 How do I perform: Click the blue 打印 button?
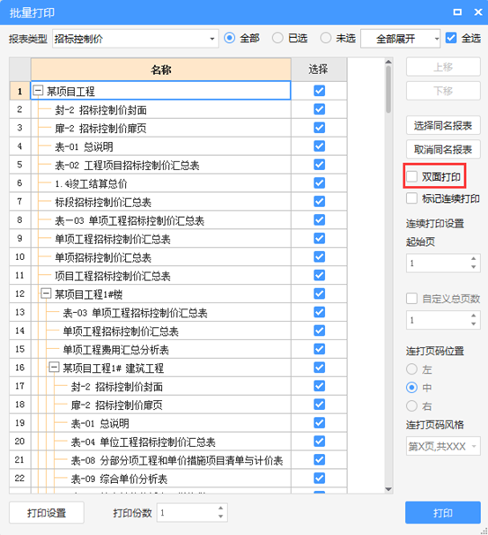point(443,512)
